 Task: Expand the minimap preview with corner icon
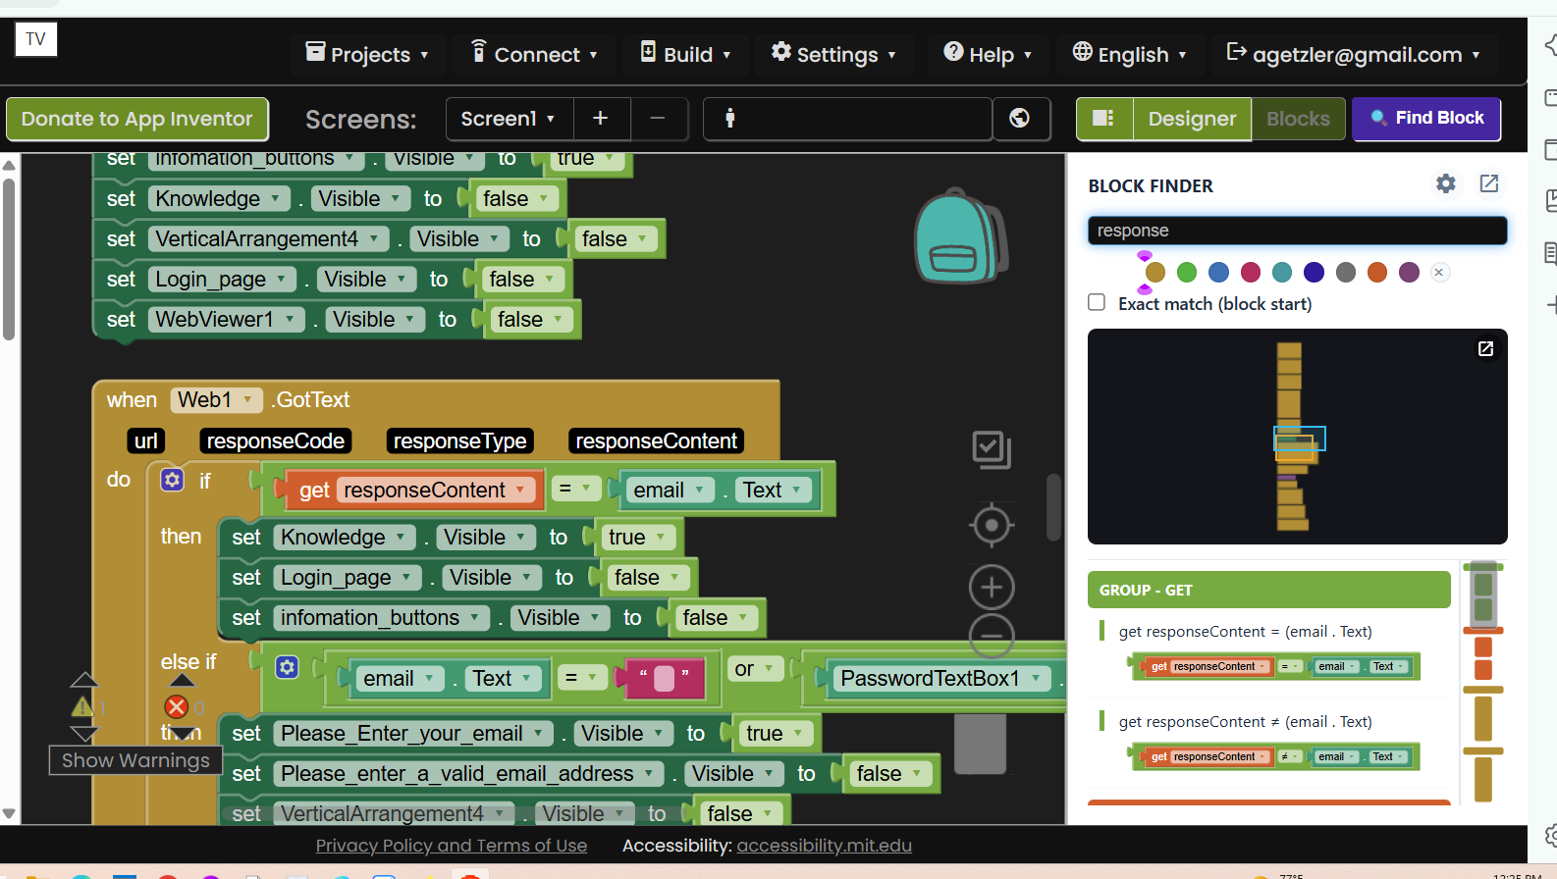point(1486,348)
